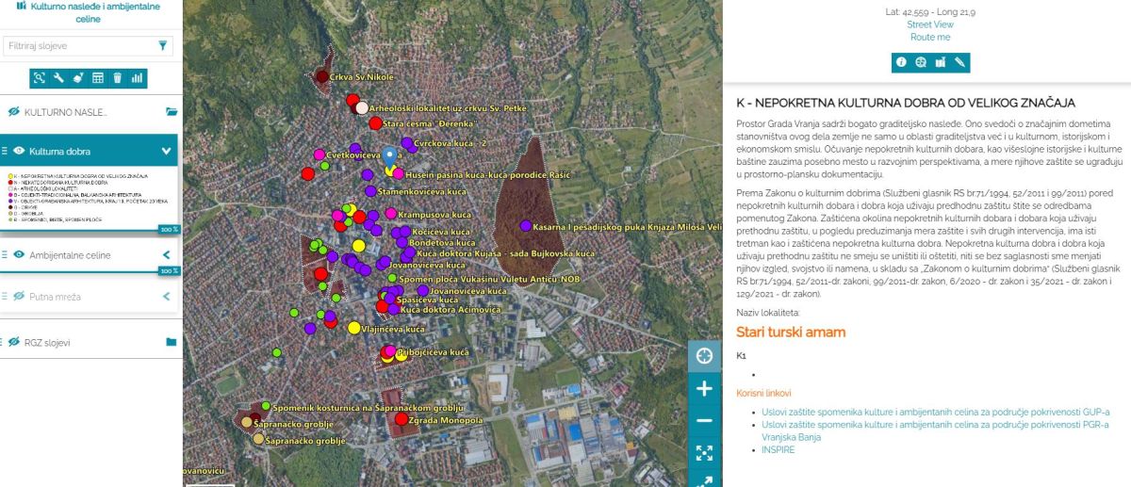The height and width of the screenshot is (487, 1131).
Task: Click the Kulturna dobra 100% opacity indicator
Action: (168, 229)
